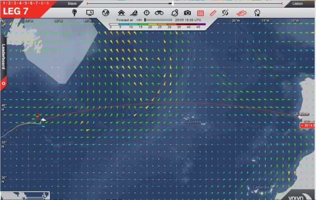This screenshot has height=200, width=316.
Task: Click the crosshair target icon
Action: (147, 13)
